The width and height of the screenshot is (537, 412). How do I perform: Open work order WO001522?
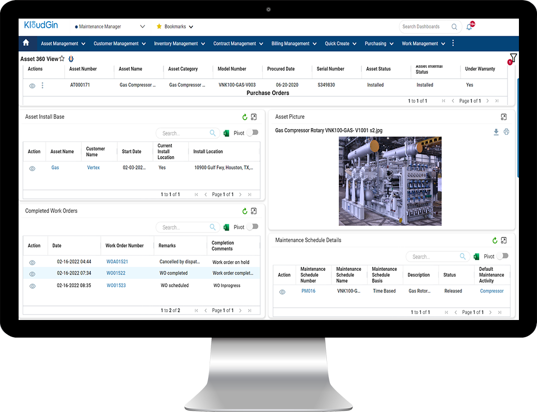point(116,273)
